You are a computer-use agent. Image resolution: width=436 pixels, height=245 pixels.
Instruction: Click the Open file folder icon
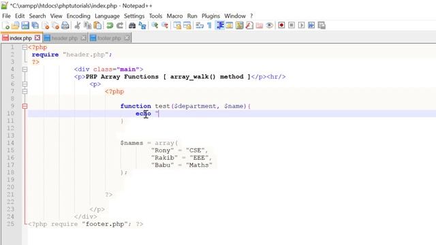click(15, 26)
